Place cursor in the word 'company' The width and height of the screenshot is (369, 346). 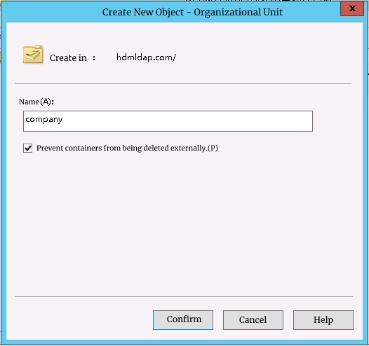(x=44, y=120)
